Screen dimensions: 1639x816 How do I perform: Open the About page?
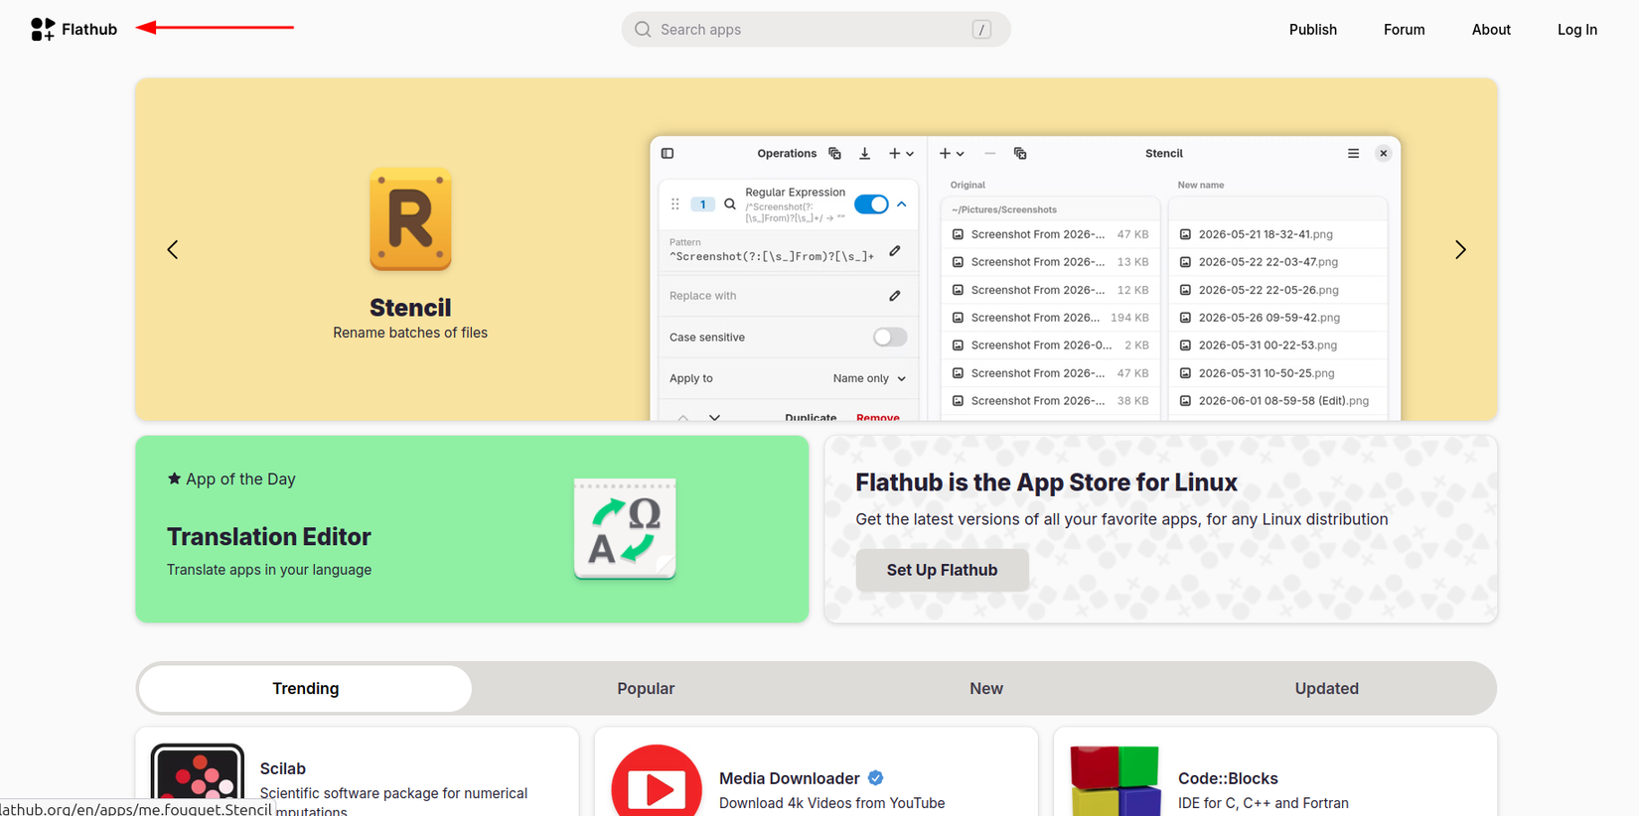click(x=1491, y=30)
